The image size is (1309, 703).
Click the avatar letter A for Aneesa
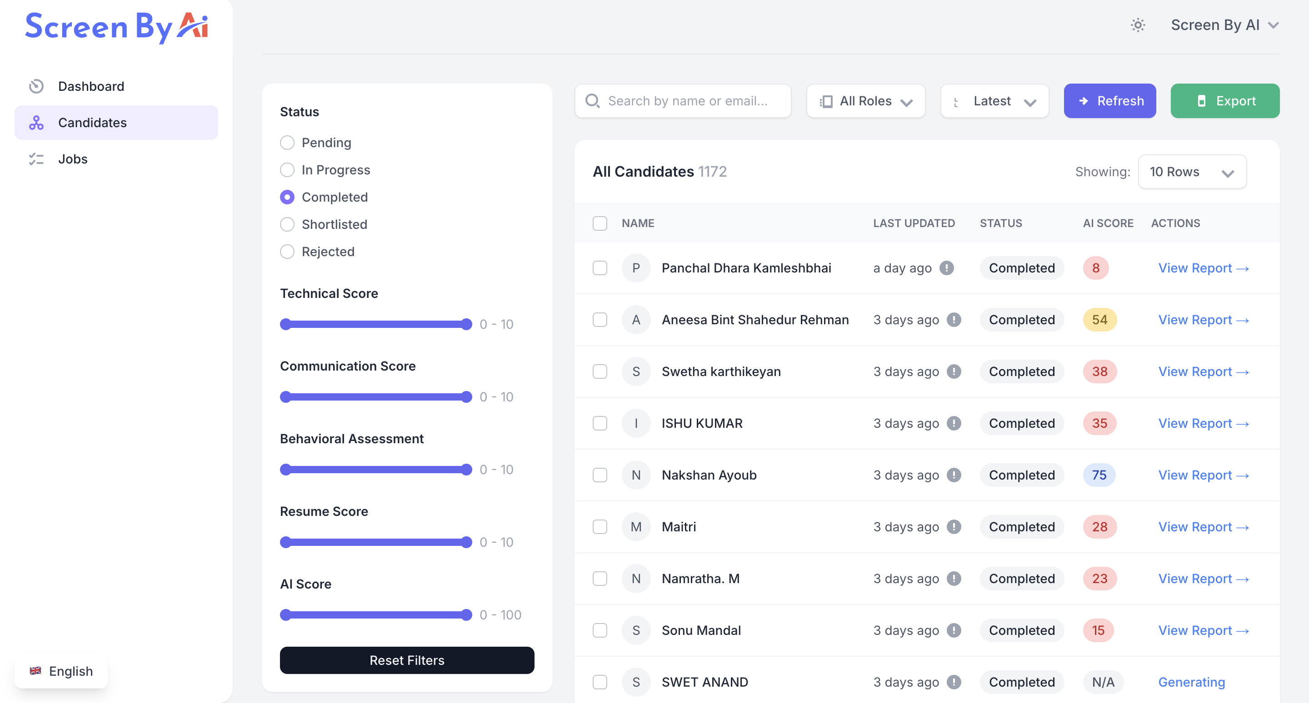tap(636, 320)
